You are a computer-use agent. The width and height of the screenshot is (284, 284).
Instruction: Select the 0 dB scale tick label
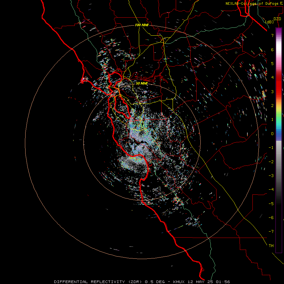(x=272, y=134)
